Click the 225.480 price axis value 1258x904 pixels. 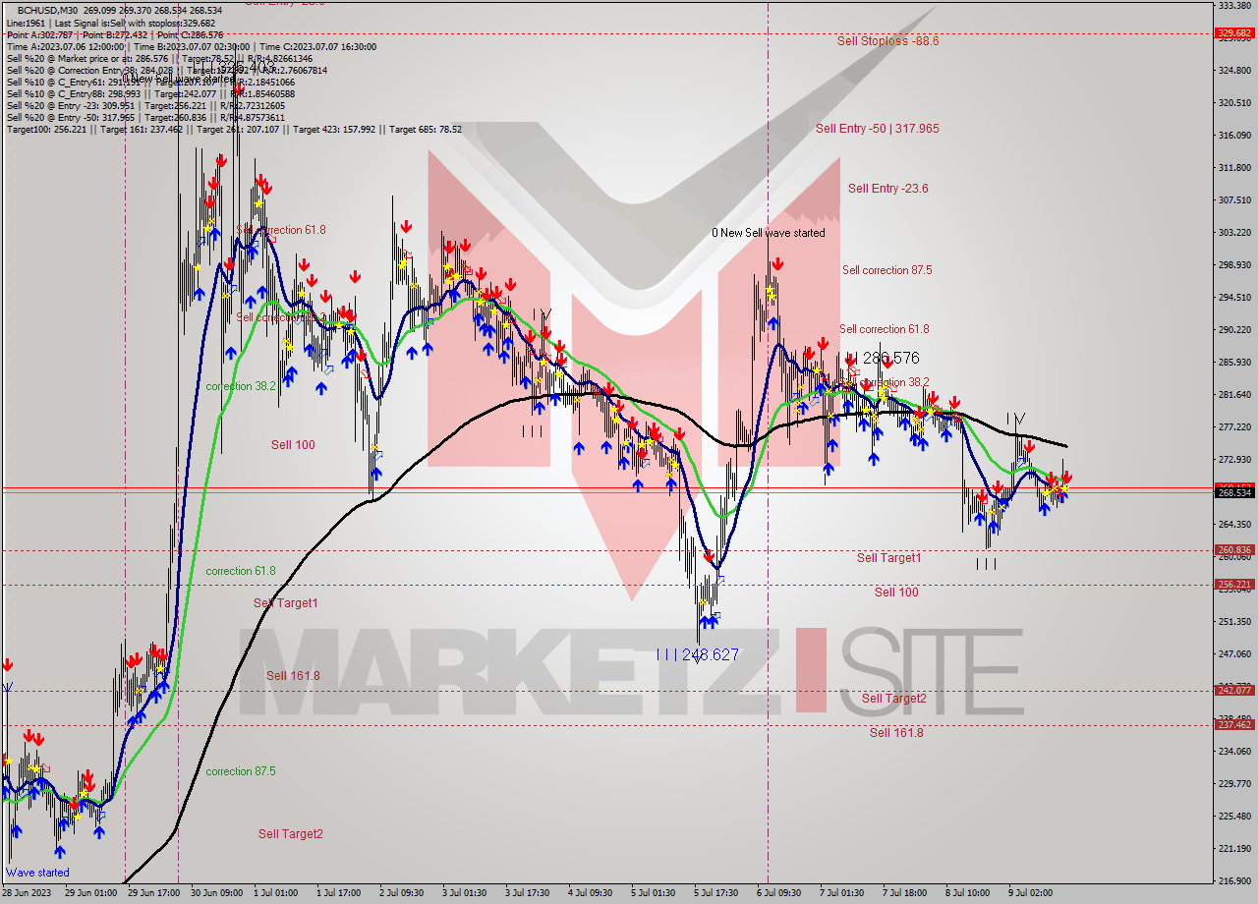coord(1234,817)
